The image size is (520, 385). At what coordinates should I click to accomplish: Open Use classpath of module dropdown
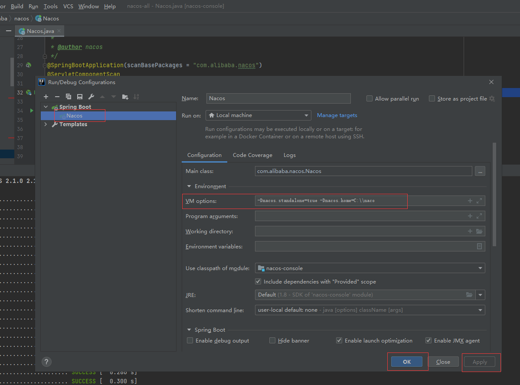pyautogui.click(x=370, y=268)
